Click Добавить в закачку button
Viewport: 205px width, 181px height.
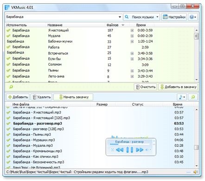click(x=178, y=87)
